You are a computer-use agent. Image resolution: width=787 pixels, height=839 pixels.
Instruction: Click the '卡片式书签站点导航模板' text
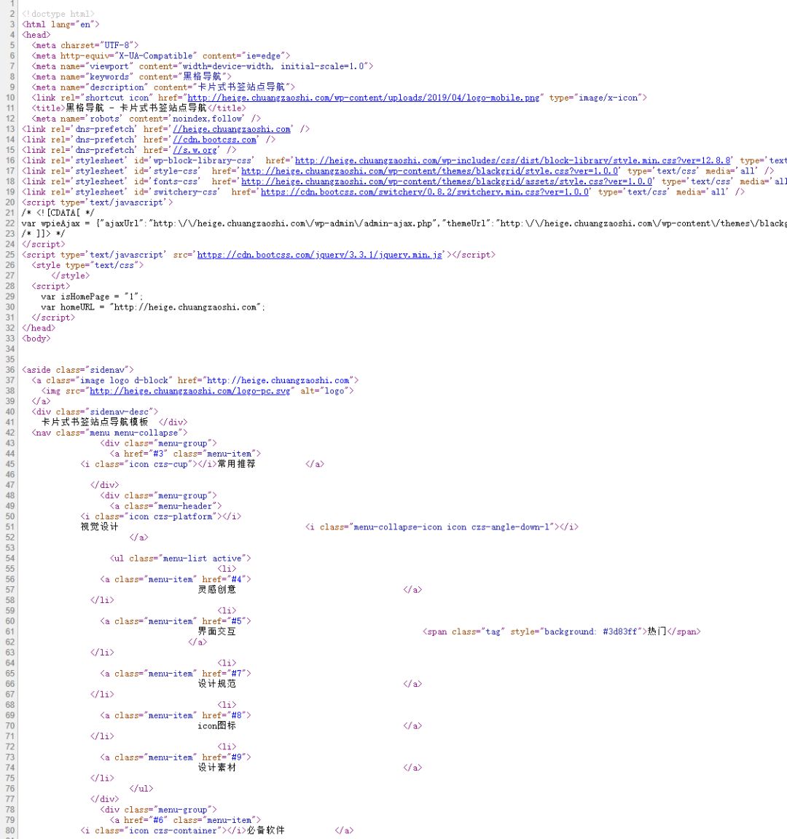pyautogui.click(x=95, y=422)
